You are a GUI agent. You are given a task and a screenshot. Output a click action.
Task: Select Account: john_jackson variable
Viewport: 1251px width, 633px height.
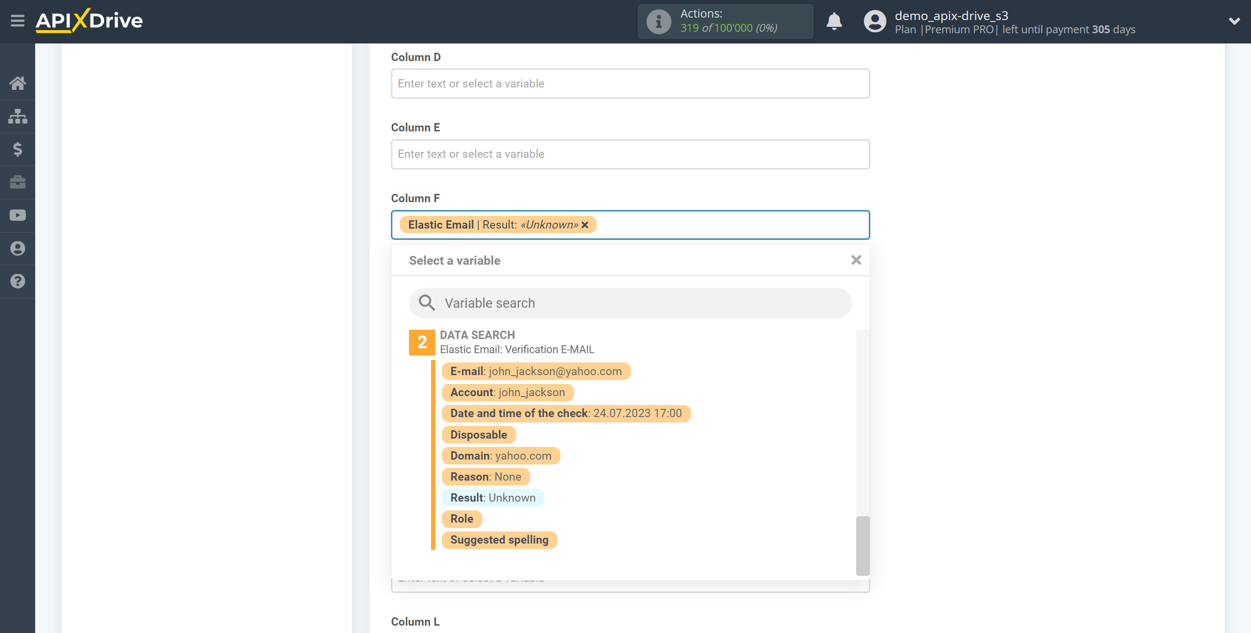508,392
